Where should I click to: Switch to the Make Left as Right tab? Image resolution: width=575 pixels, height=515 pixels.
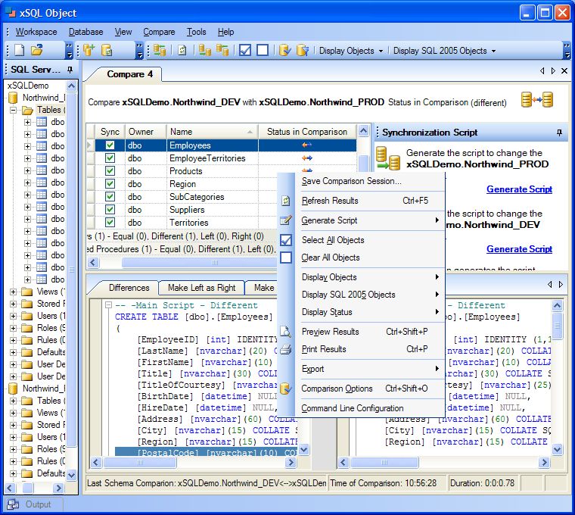(x=201, y=288)
